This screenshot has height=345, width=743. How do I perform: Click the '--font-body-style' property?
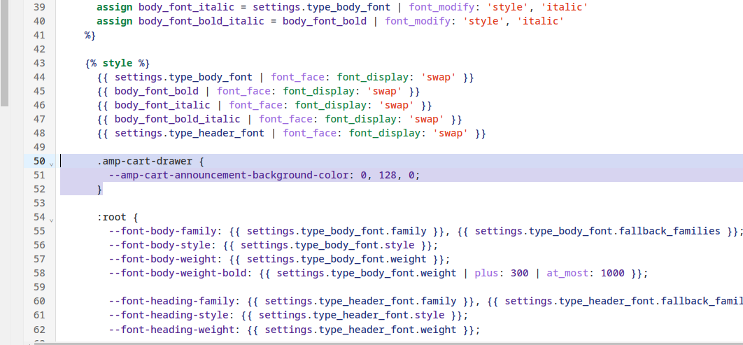tap(160, 245)
